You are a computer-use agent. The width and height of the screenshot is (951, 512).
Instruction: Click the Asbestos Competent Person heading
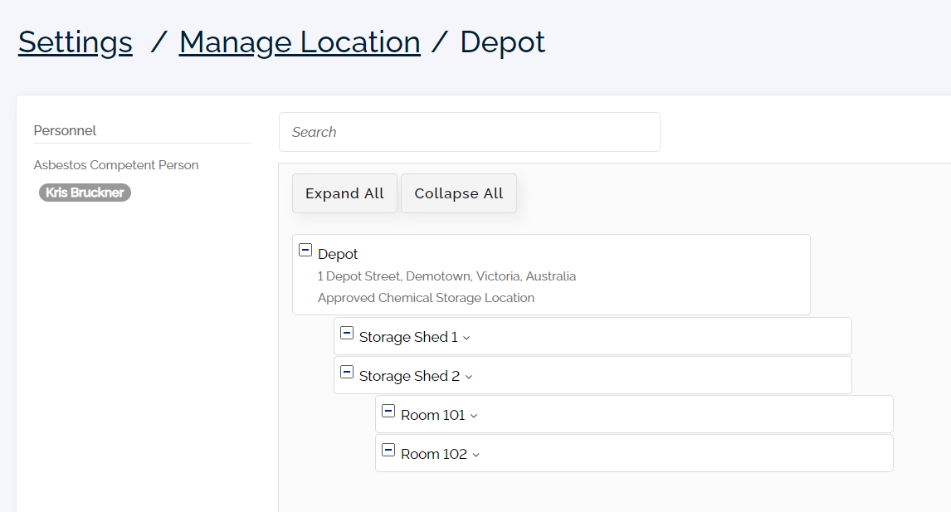click(115, 164)
